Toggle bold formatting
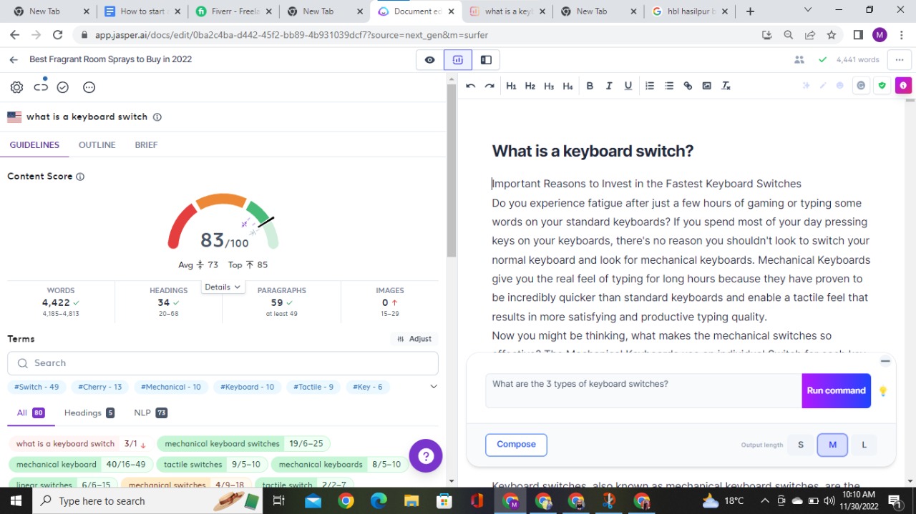916x514 pixels. tap(590, 86)
